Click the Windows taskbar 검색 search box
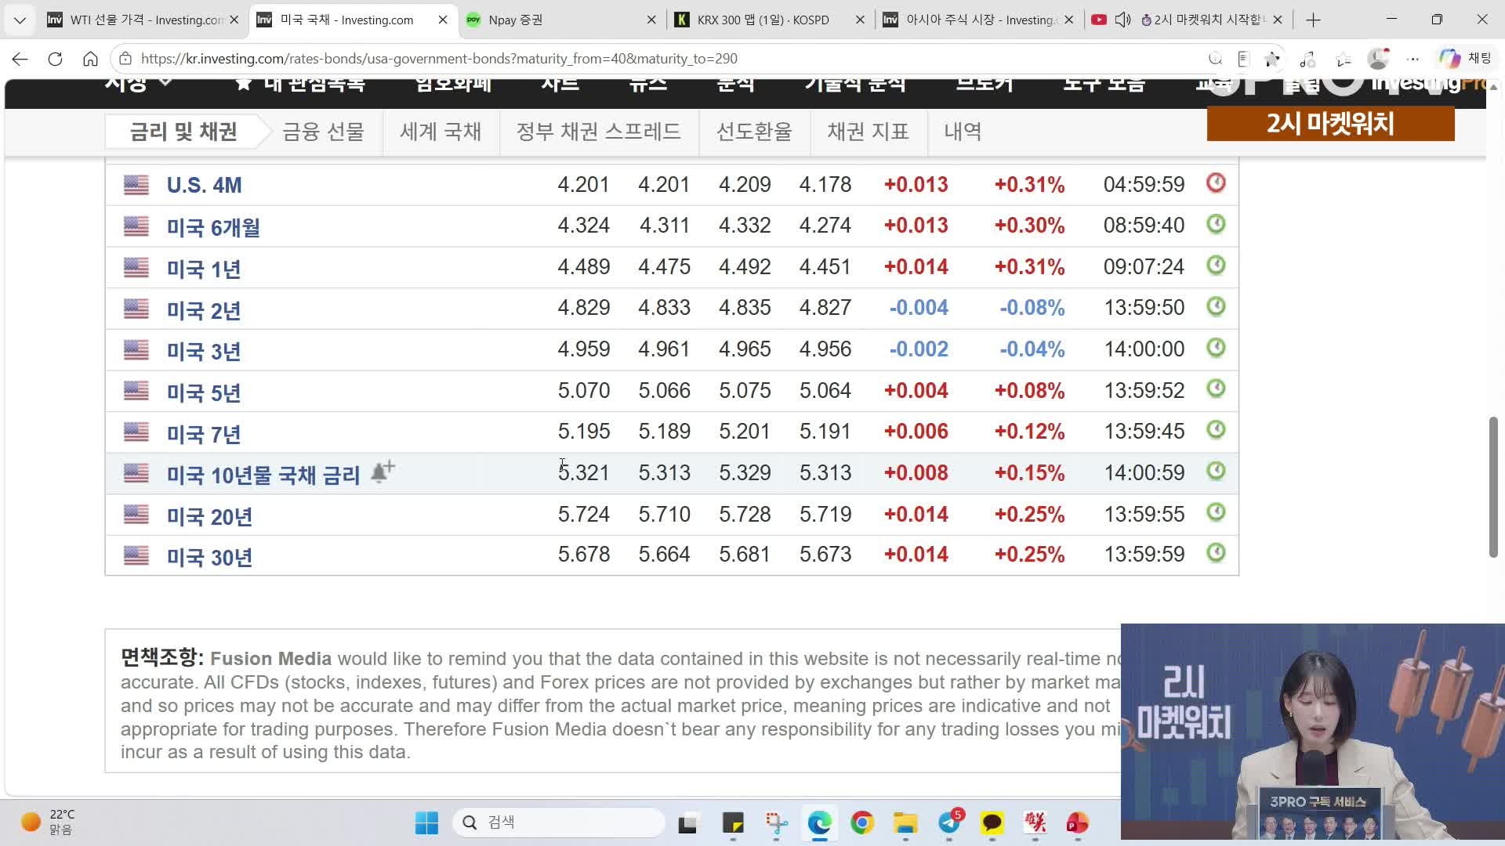 558,822
